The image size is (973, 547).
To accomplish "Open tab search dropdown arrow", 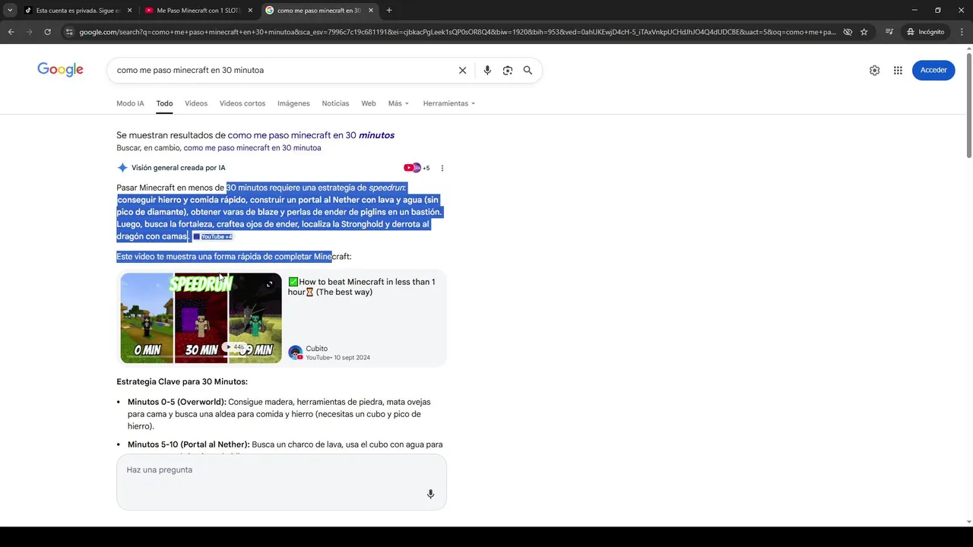I will coord(10,11).
